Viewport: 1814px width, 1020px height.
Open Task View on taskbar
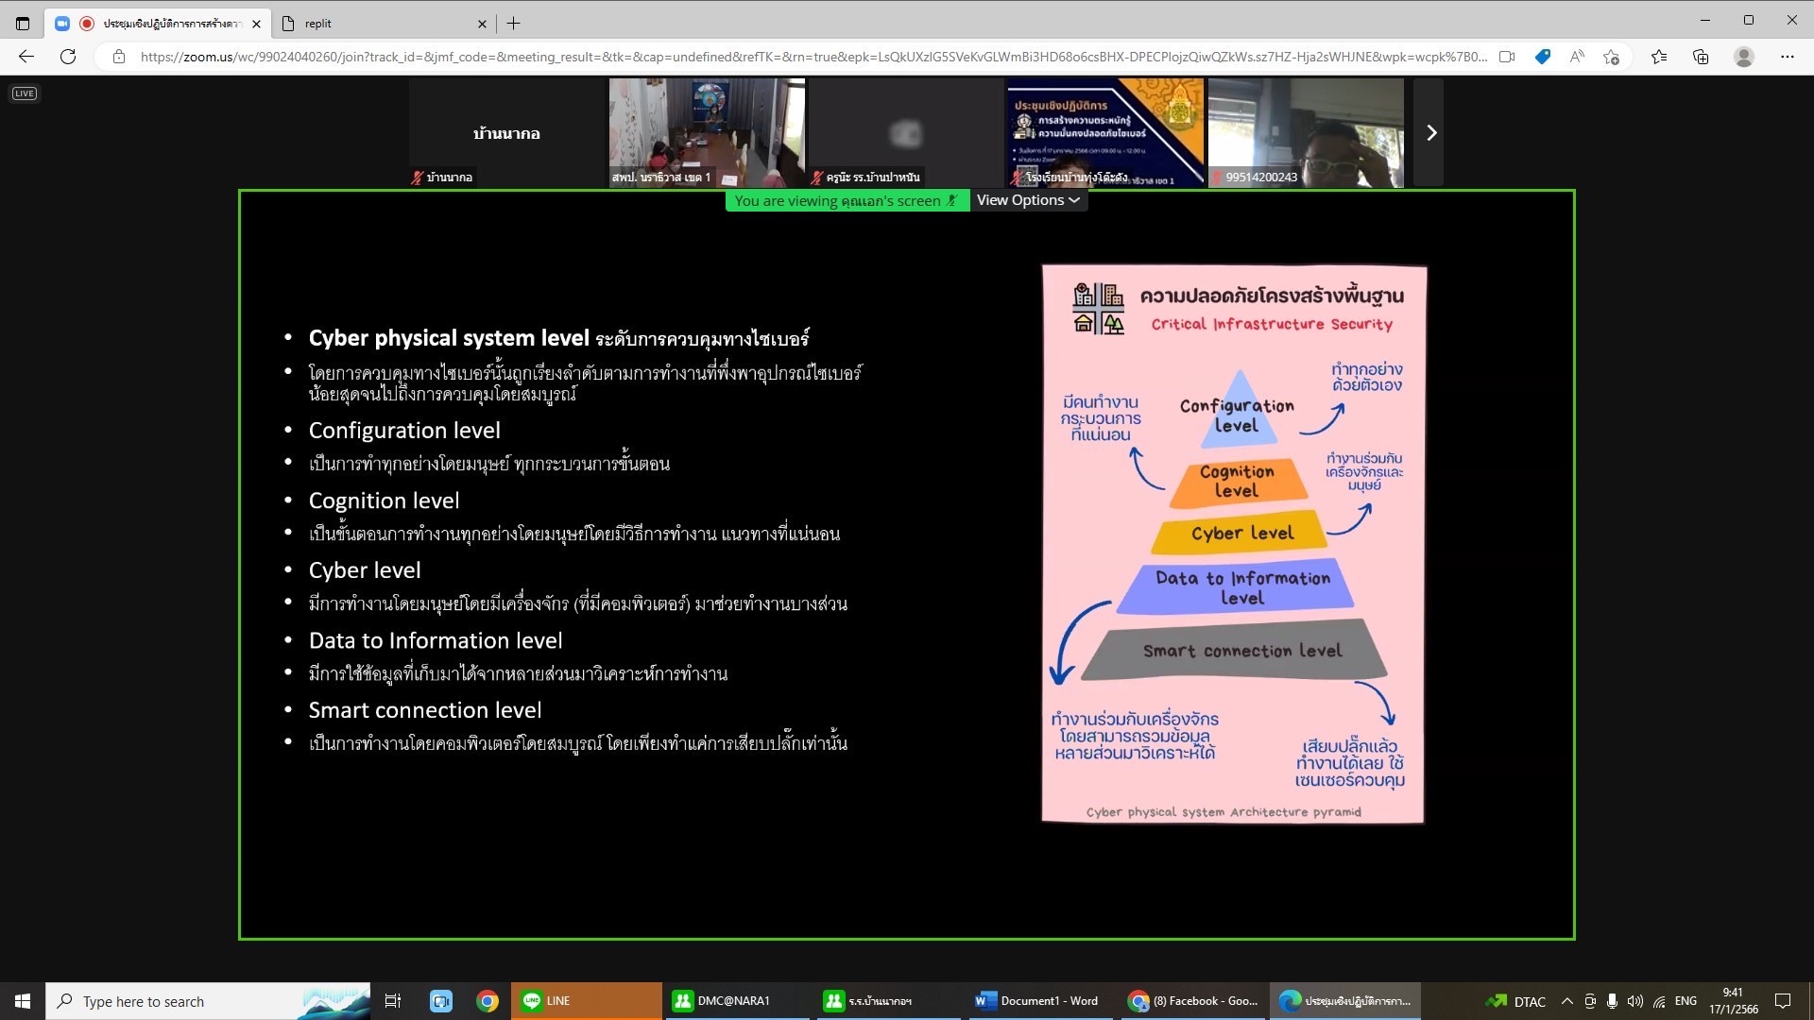tap(393, 1001)
